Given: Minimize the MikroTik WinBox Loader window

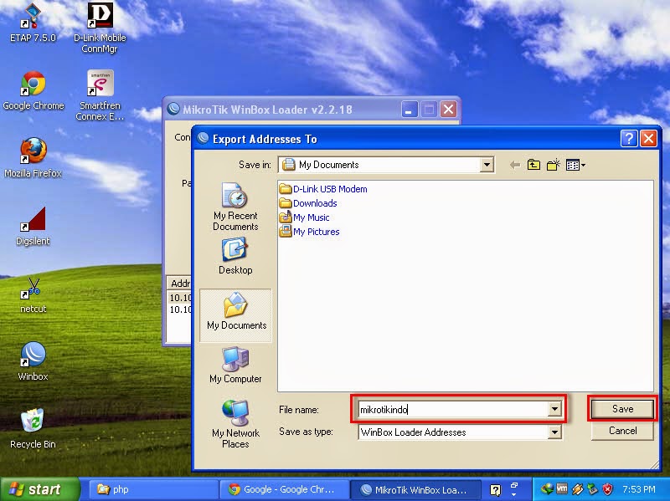Looking at the screenshot, I should coord(409,110).
